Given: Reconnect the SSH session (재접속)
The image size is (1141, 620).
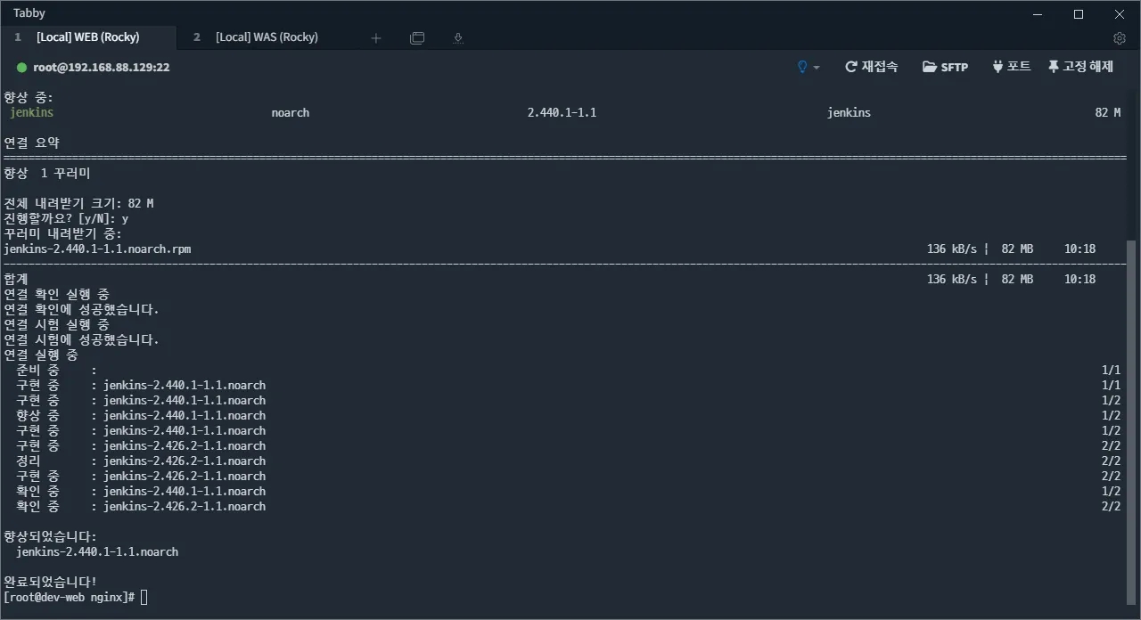Looking at the screenshot, I should point(871,67).
